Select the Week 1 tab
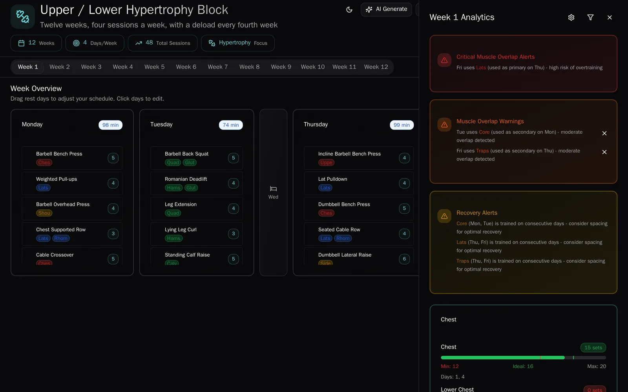628x392 pixels. tap(28, 67)
